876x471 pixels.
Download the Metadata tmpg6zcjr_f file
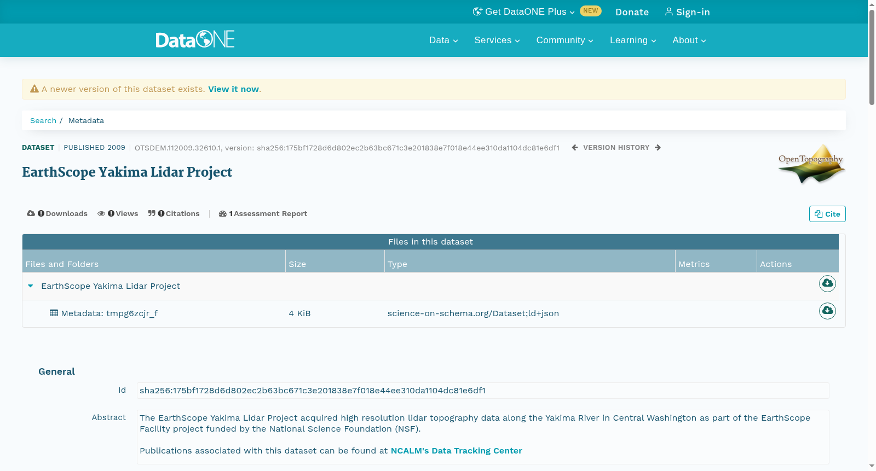click(x=827, y=311)
